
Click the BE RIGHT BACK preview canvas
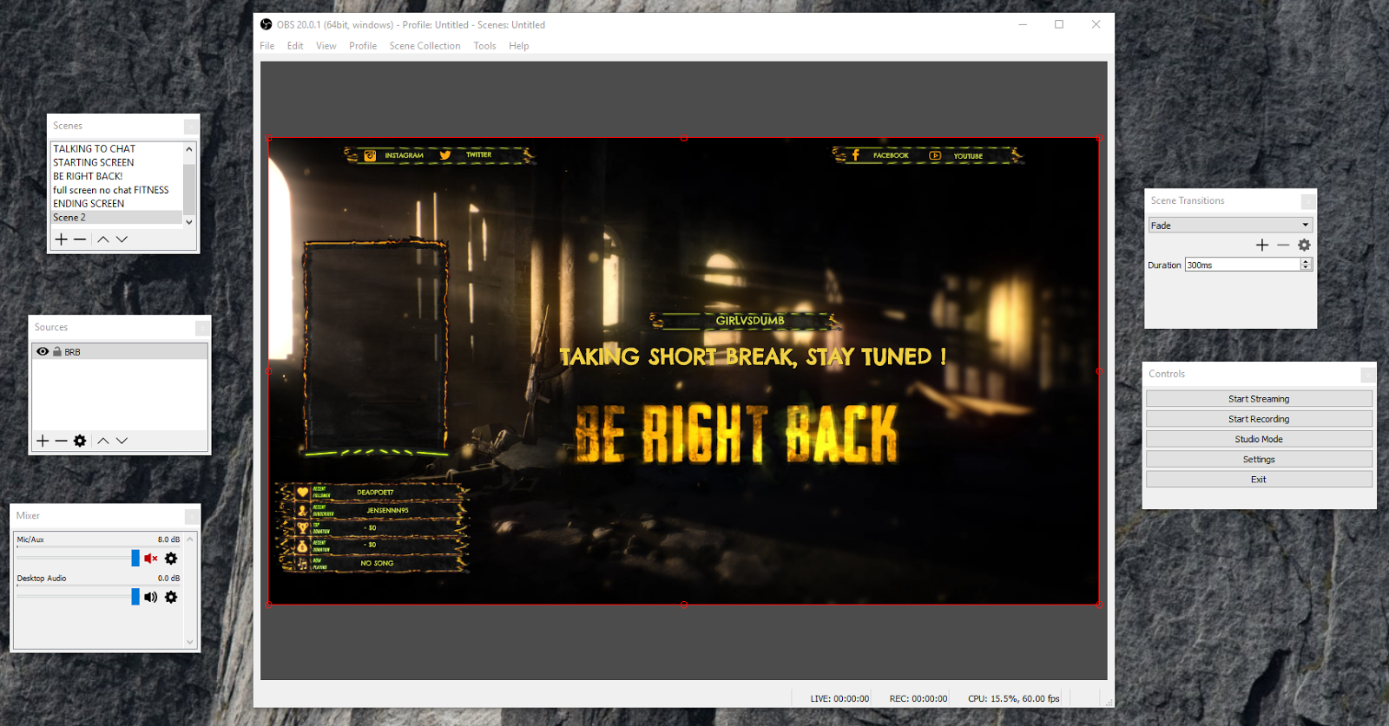coord(683,371)
